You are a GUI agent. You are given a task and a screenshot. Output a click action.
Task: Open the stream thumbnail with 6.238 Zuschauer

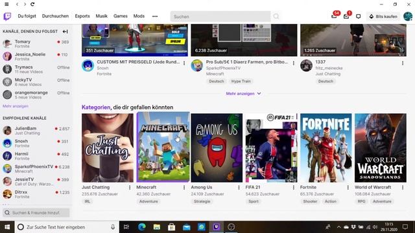point(244,40)
